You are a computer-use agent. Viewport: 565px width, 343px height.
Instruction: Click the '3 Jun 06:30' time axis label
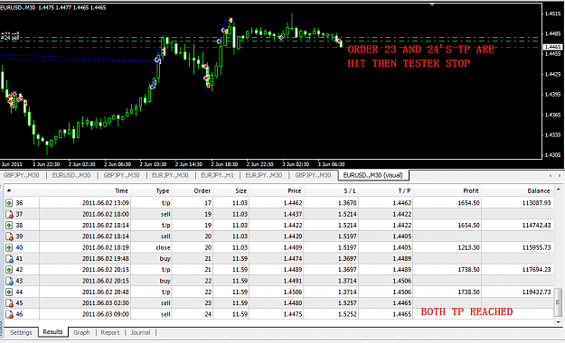(331, 164)
